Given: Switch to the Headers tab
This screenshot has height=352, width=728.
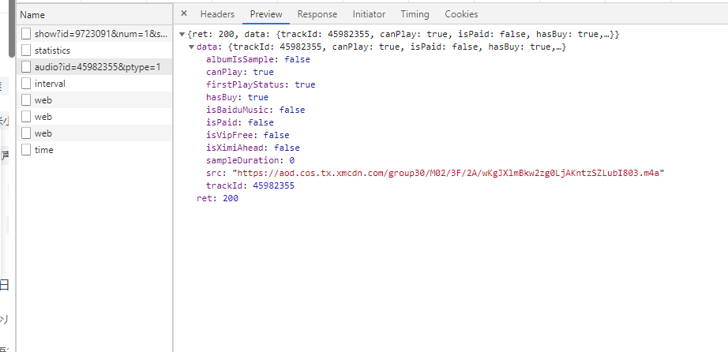Looking at the screenshot, I should tap(217, 14).
